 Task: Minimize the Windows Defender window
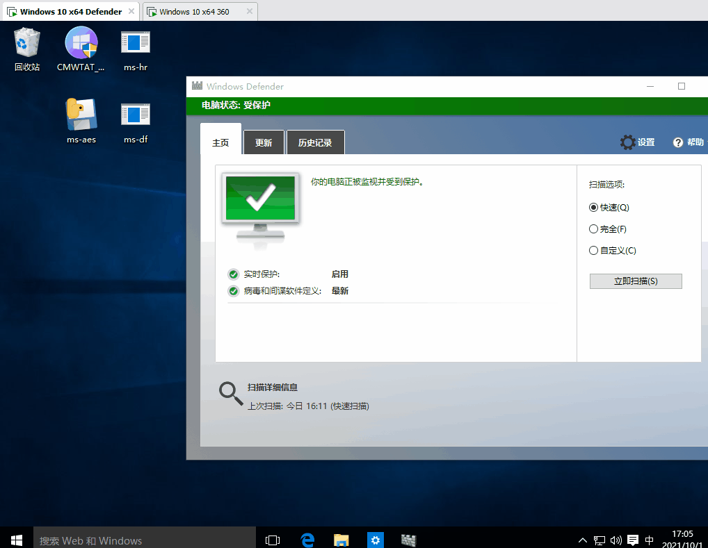tap(650, 86)
